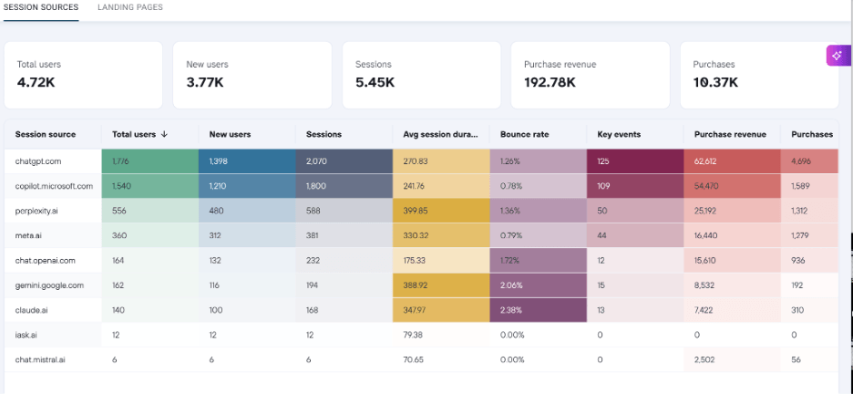Viewport: 853px width, 394px height.
Task: Click the 330.32 session duration cell
Action: click(x=441, y=235)
